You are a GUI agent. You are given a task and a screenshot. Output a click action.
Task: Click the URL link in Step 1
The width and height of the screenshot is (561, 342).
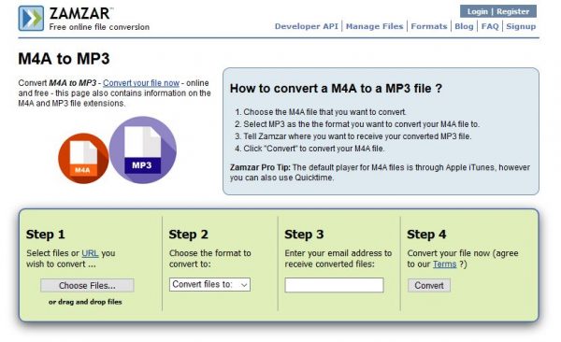tap(90, 253)
